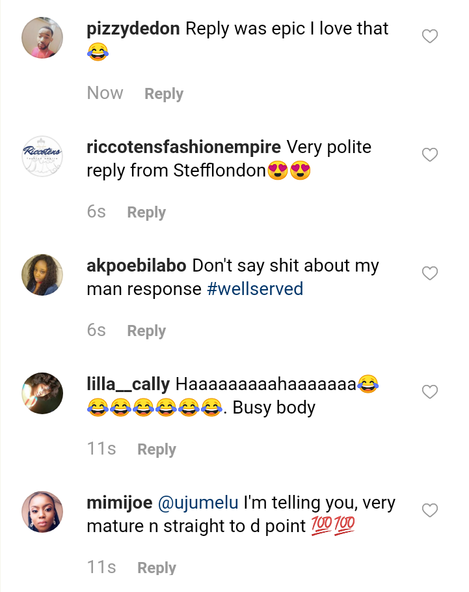The width and height of the screenshot is (469, 592).
Task: Reply to pizzydedon's comment
Action: (x=164, y=94)
